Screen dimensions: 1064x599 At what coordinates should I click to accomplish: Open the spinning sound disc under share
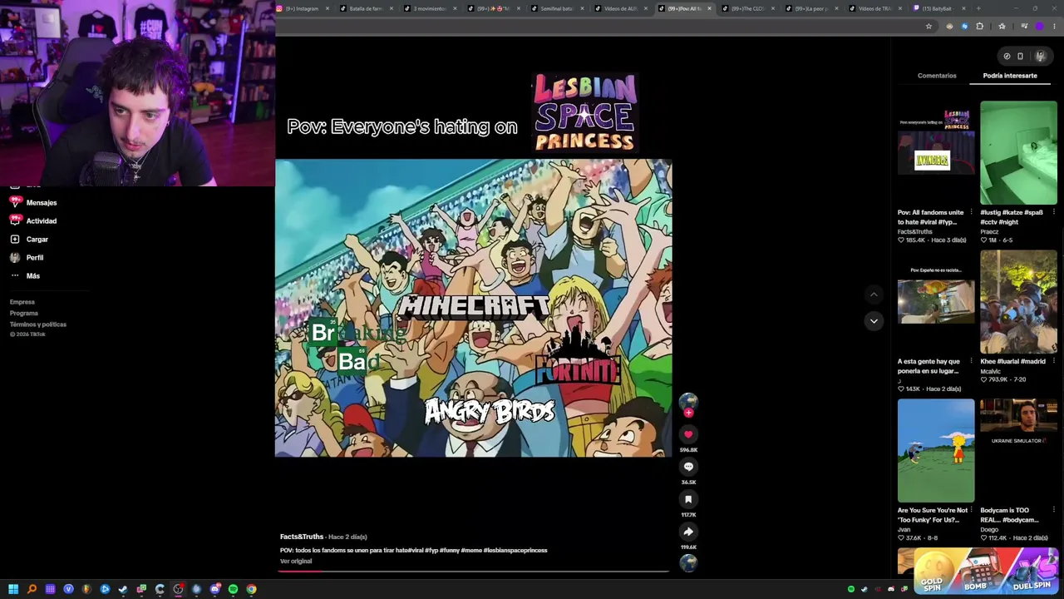(688, 562)
